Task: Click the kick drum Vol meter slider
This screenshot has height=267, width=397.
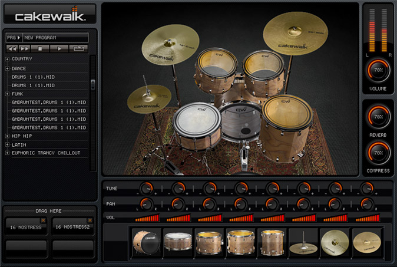Action: (147, 218)
